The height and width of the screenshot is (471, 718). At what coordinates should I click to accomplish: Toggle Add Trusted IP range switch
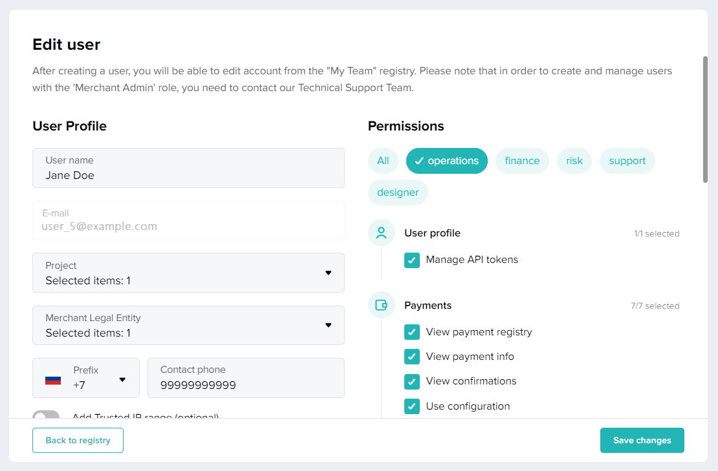[47, 415]
